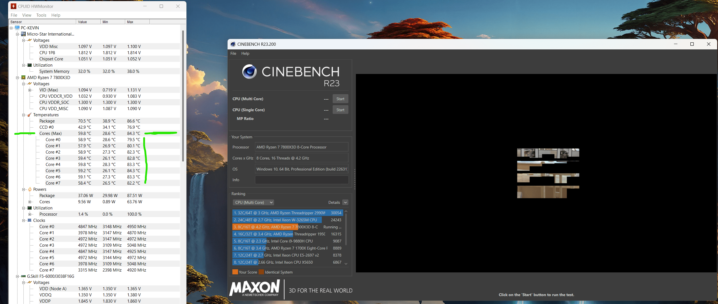Expand the VID (Max) voltage entry
The image size is (718, 304).
(x=30, y=90)
